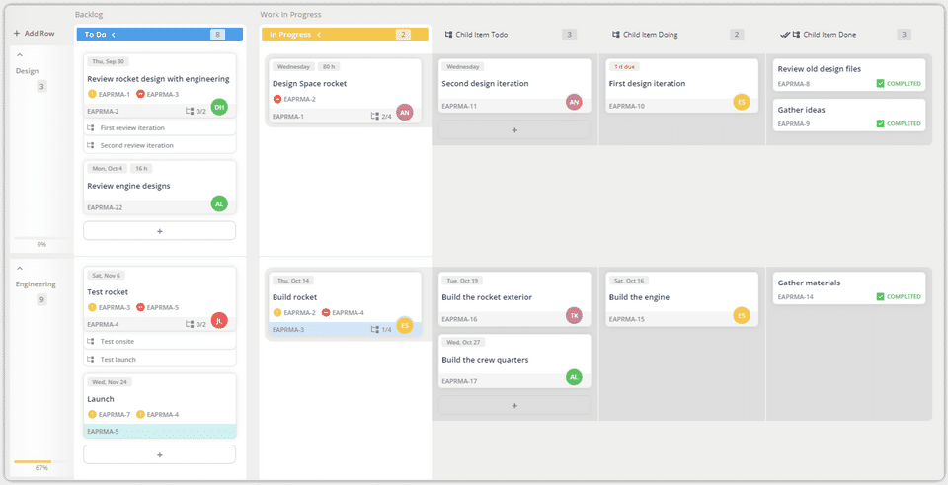
Task: Click the hierarchy icon next to Test onsite
Action: (91, 342)
